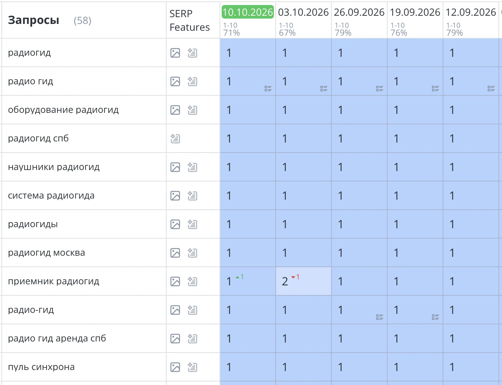
Task: Click приемник радиогид position cell under 10.10.2026
Action: click(248, 281)
